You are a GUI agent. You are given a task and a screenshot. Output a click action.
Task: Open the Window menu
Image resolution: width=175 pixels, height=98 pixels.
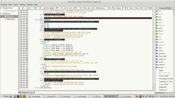coord(30,5)
